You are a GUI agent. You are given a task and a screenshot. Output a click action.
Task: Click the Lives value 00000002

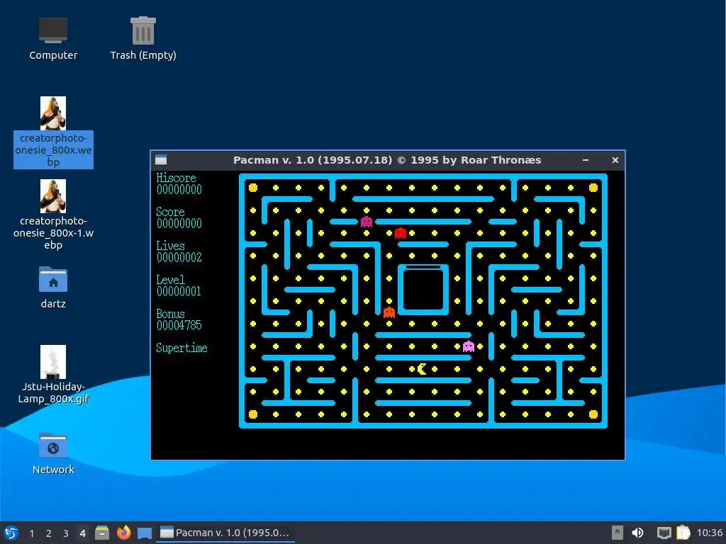click(x=179, y=257)
